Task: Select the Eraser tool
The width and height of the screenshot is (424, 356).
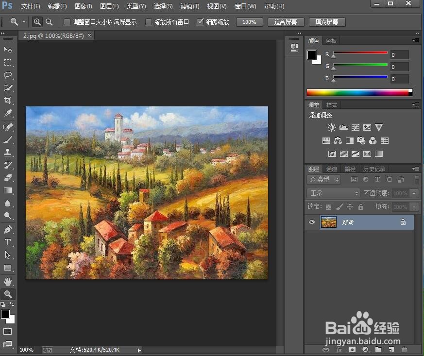Action: click(x=8, y=178)
